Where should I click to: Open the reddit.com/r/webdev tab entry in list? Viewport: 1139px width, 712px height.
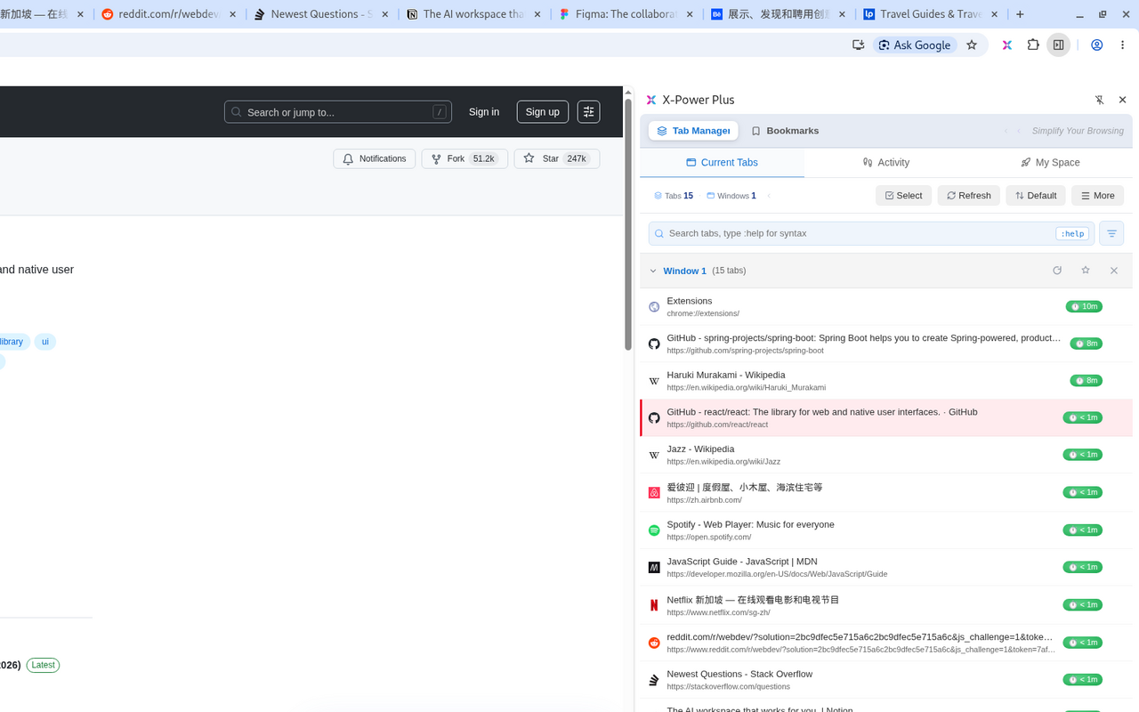point(885,643)
